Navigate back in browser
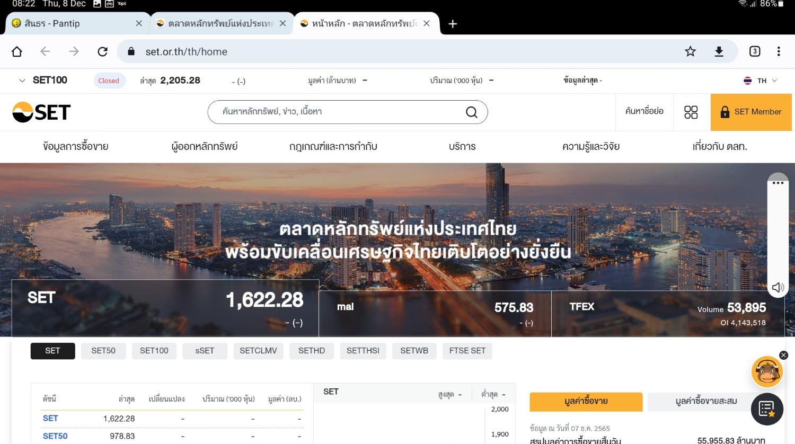 [x=45, y=51]
